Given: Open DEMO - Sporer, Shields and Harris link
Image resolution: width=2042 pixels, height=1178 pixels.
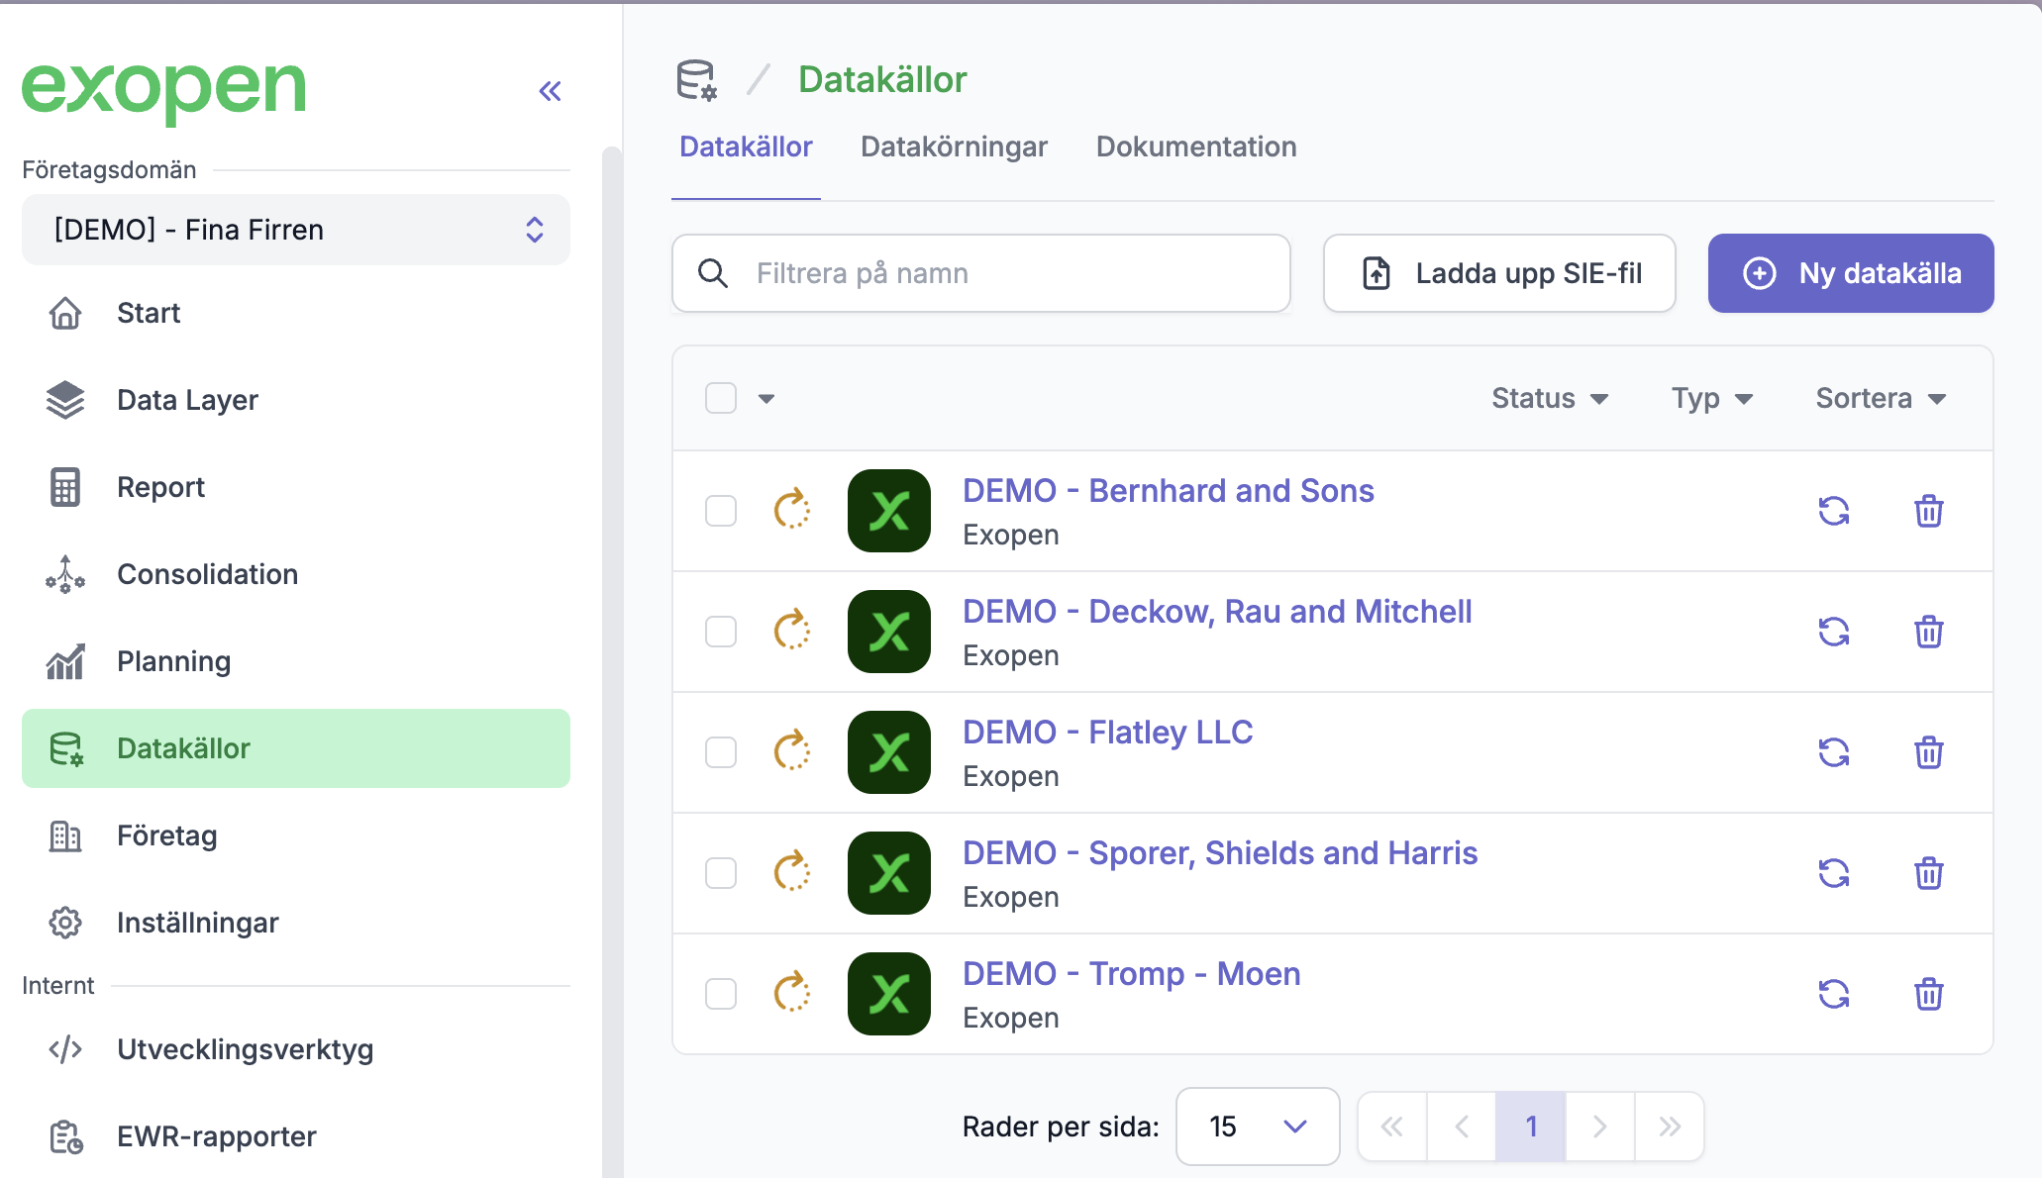Looking at the screenshot, I should [x=1220, y=853].
